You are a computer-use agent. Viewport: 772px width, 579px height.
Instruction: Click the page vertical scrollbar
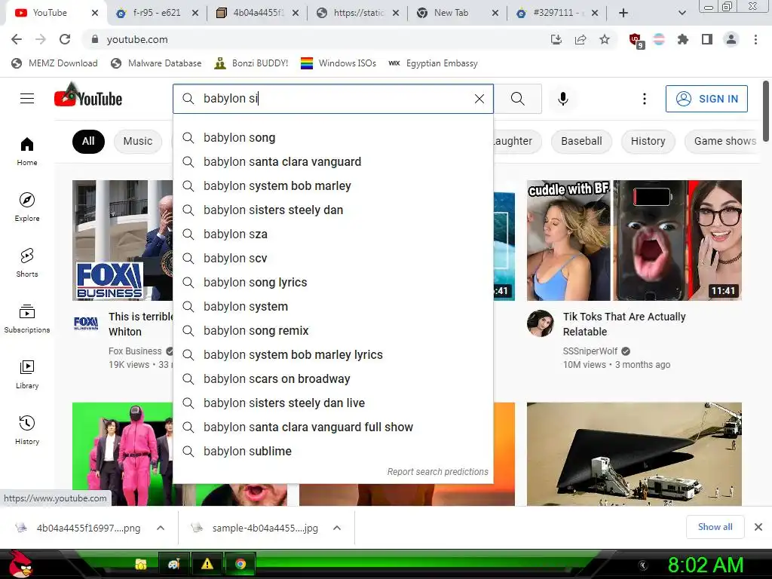(766, 111)
